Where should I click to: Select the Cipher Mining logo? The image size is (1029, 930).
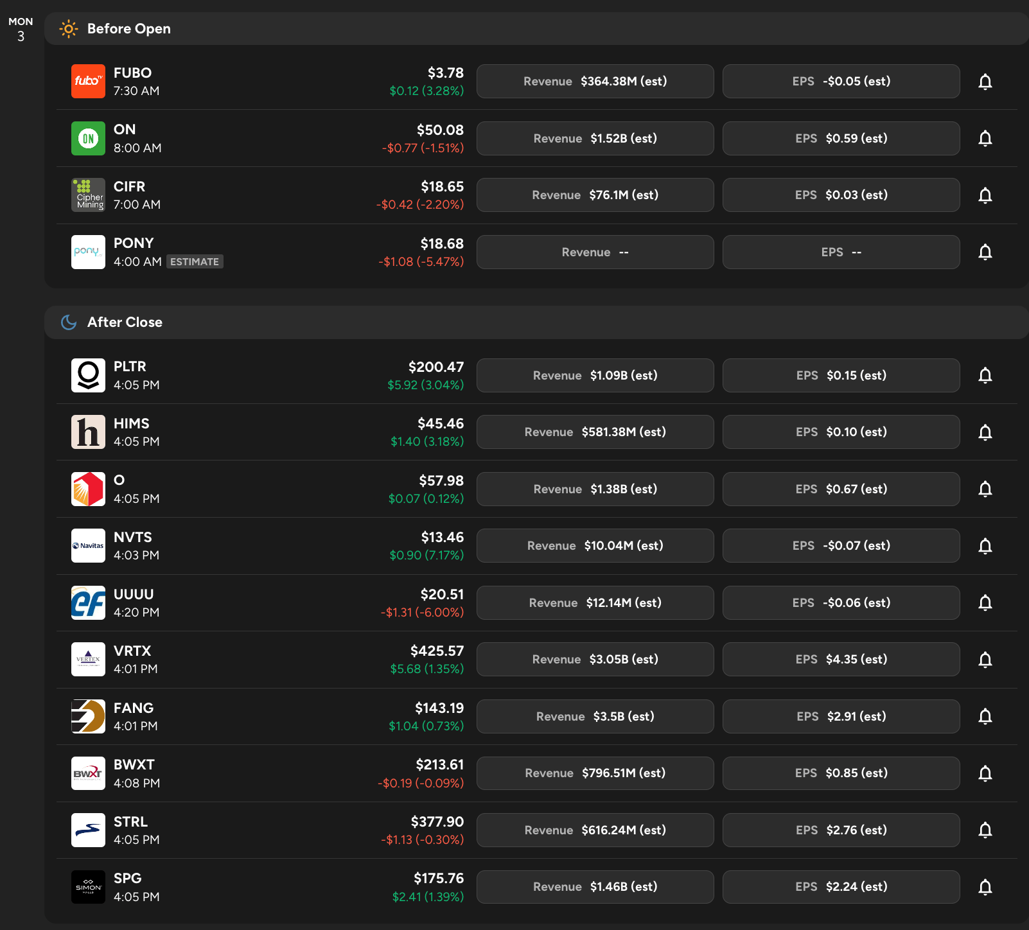(x=88, y=195)
